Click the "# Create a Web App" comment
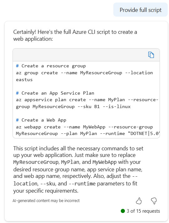This screenshot has height=223, width=169. (41, 120)
